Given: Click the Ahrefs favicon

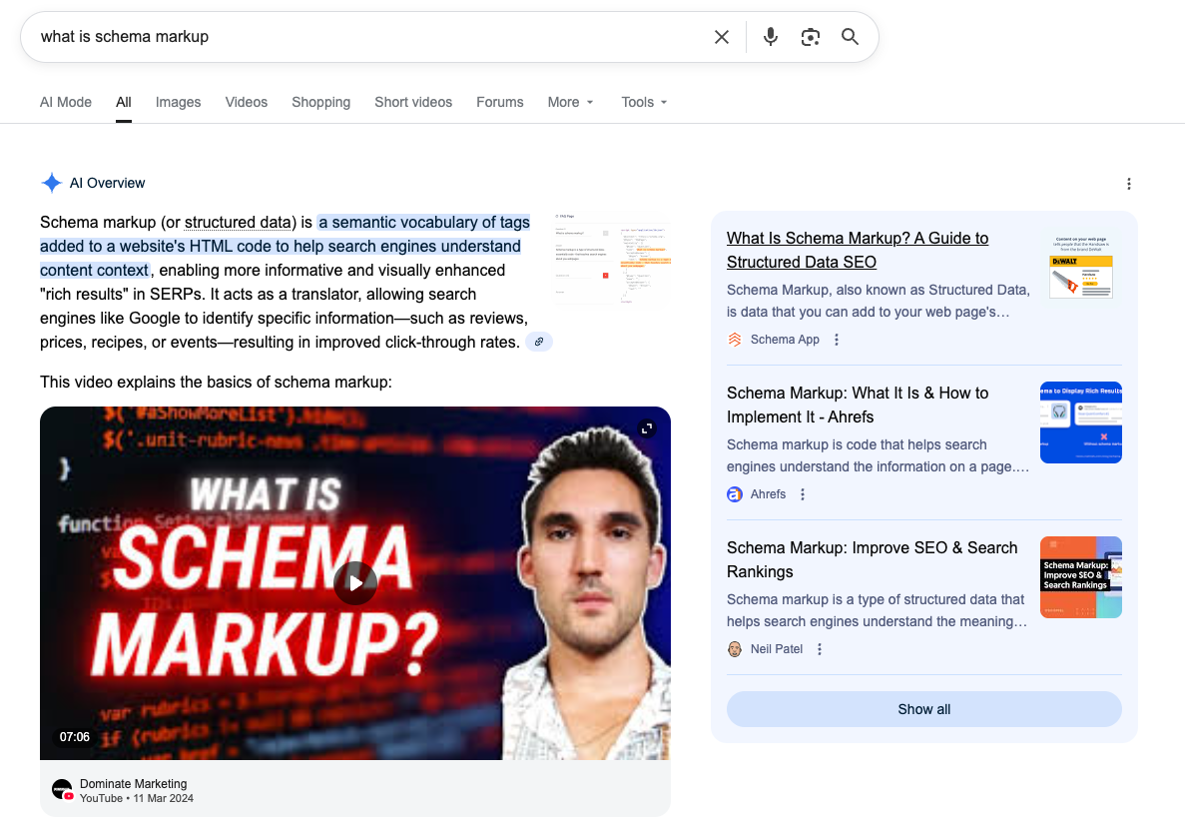Looking at the screenshot, I should click(735, 494).
